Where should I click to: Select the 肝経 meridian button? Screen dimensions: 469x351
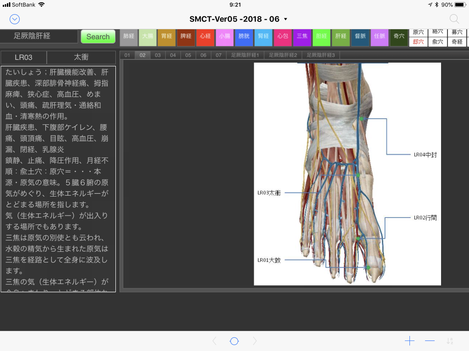341,37
